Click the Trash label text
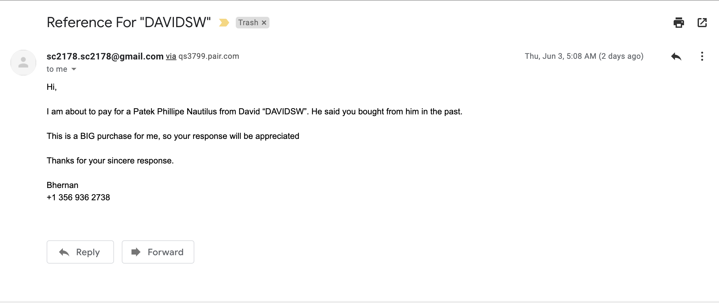Screen dimensions: 719x303 pyautogui.click(x=248, y=23)
